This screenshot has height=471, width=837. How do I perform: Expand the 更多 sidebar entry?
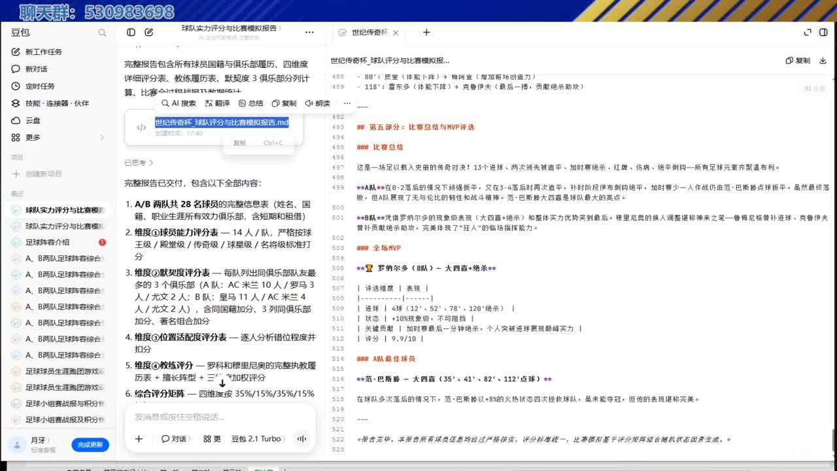point(59,137)
